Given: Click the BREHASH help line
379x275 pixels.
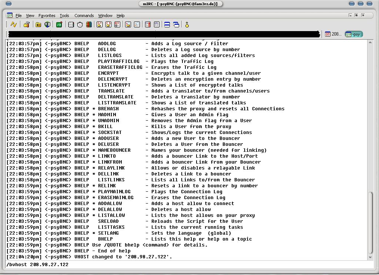Looking at the screenshot, I should click(145, 109).
